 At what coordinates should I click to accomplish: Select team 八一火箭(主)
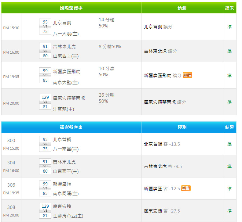tap(66, 34)
